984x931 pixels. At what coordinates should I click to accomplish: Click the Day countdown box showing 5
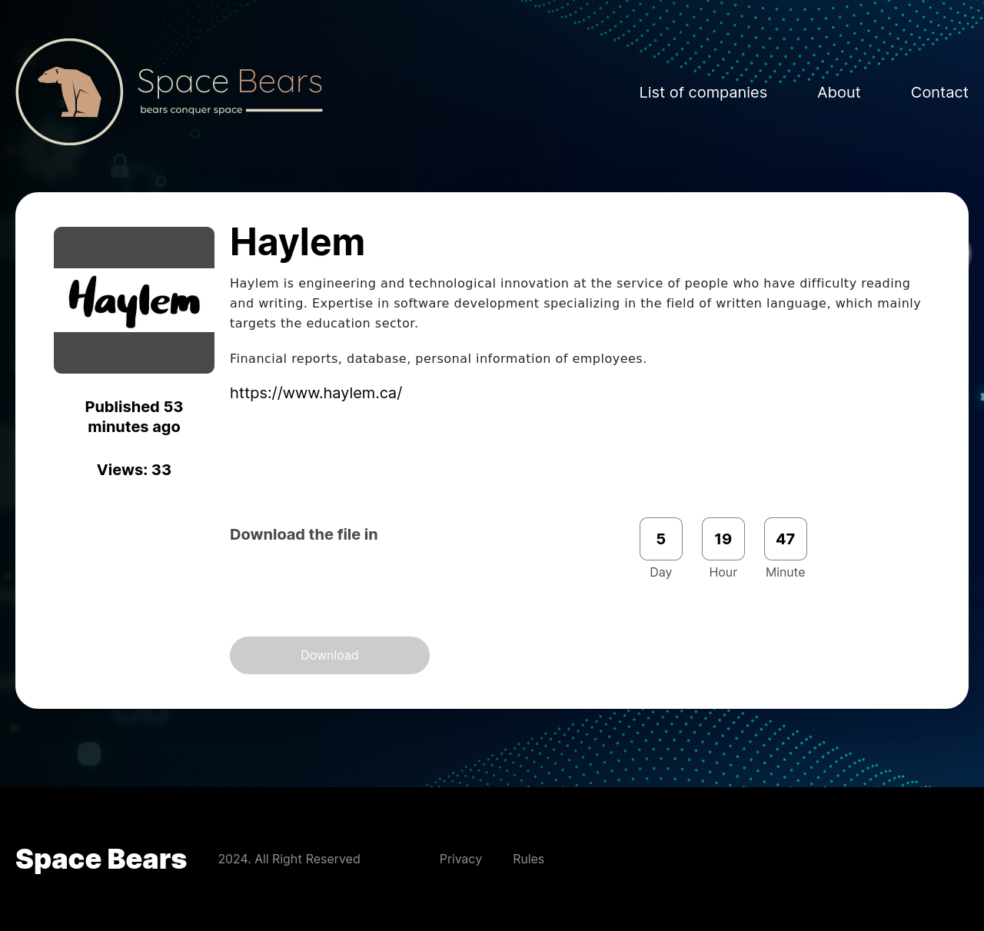(x=660, y=539)
